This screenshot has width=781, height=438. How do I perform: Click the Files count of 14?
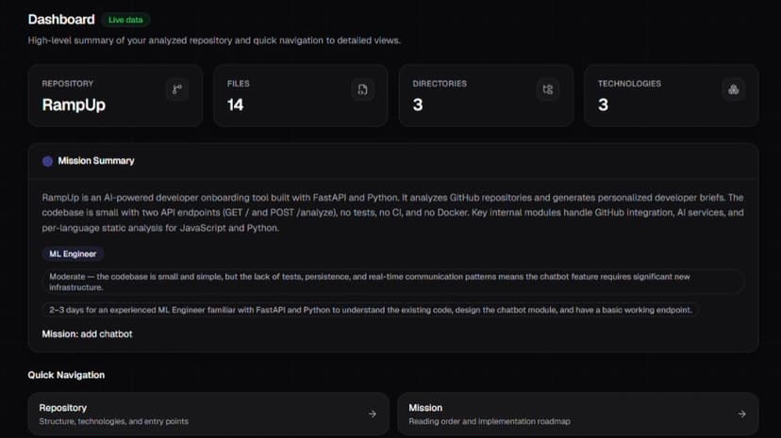click(235, 105)
